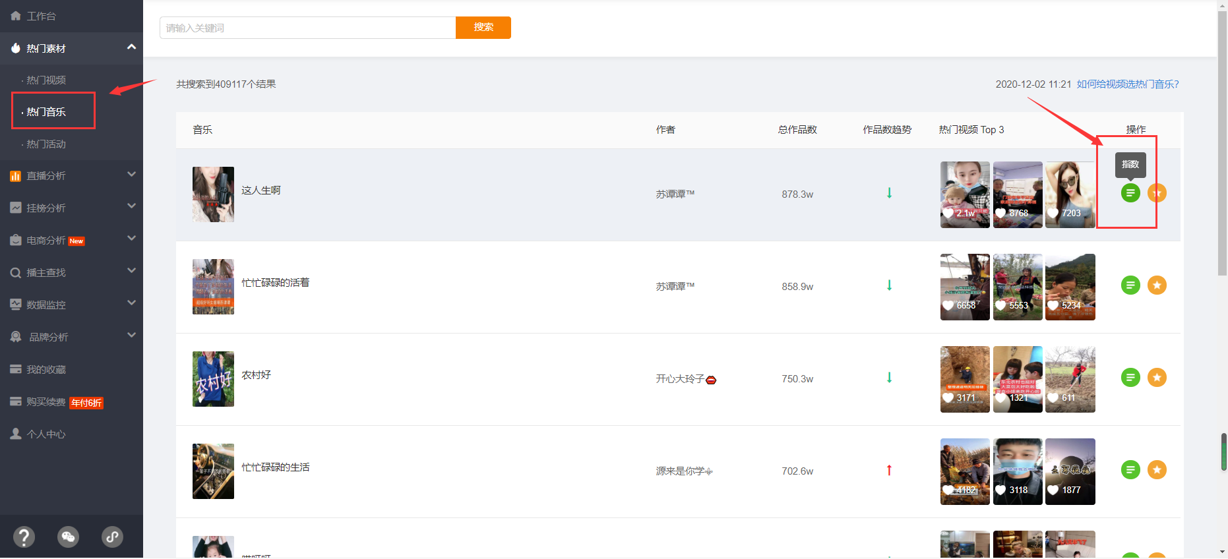This screenshot has height=559, width=1228.
Task: Open the 热门视频 submenu item
Action: click(x=46, y=80)
